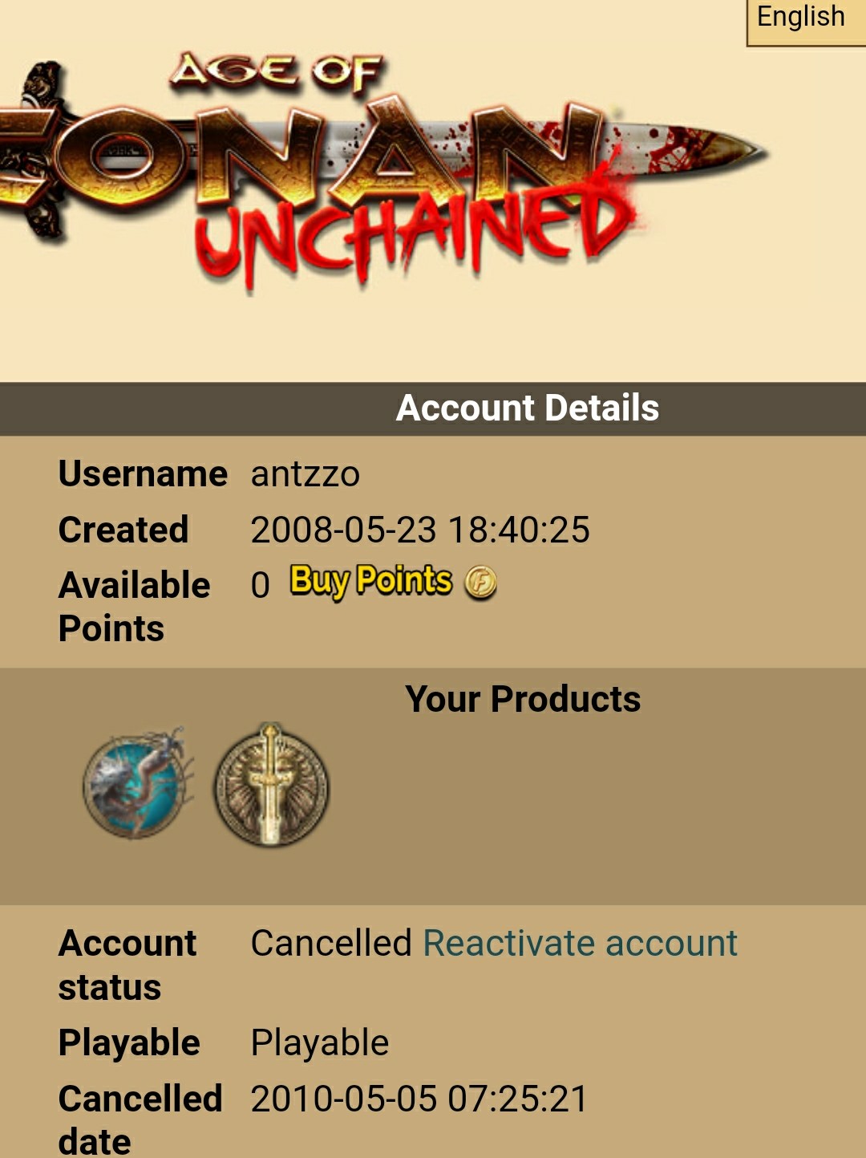
Task: Click the Reactivate account link
Action: click(x=580, y=943)
